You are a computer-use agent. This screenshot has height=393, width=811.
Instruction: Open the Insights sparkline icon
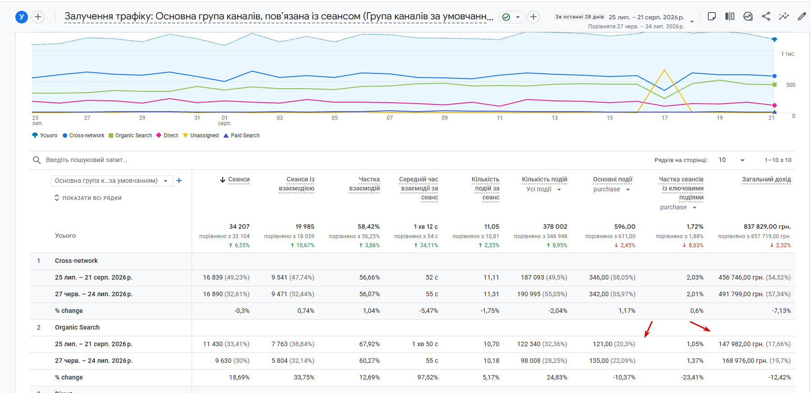coord(784,16)
